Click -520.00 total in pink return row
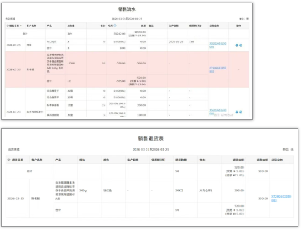 click(x=141, y=78)
